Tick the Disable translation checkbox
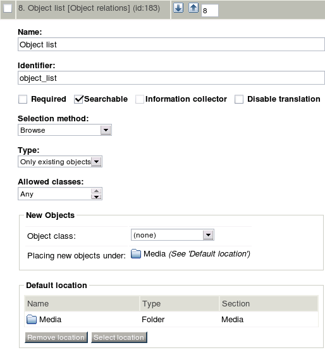The height and width of the screenshot is (350, 325). point(239,99)
